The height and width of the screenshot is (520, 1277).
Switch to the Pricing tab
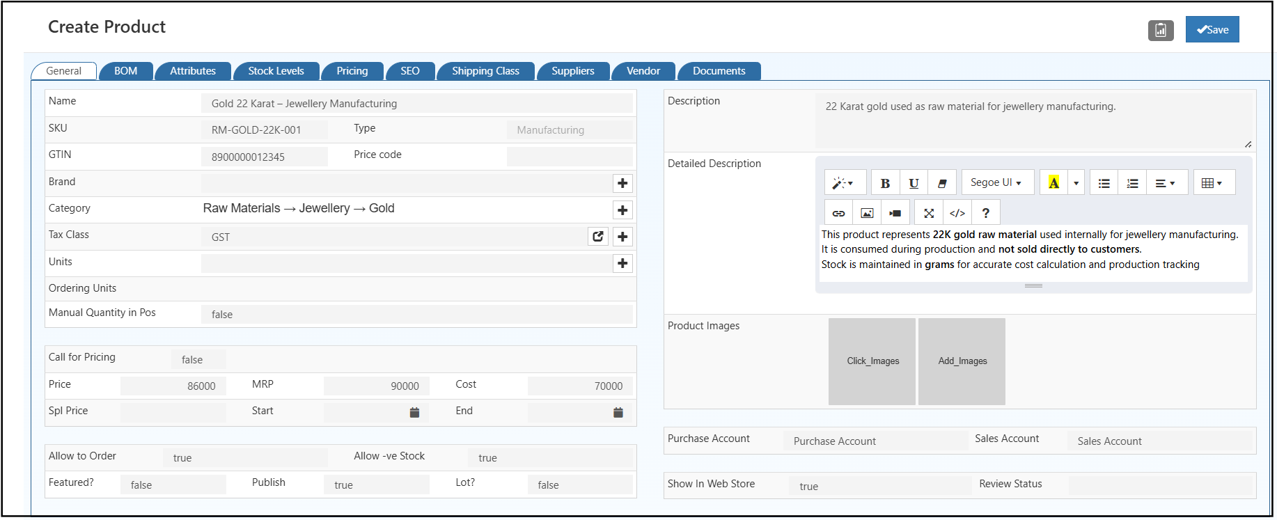pyautogui.click(x=352, y=71)
